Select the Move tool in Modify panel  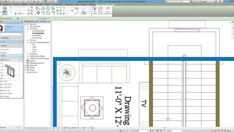tap(38, 13)
